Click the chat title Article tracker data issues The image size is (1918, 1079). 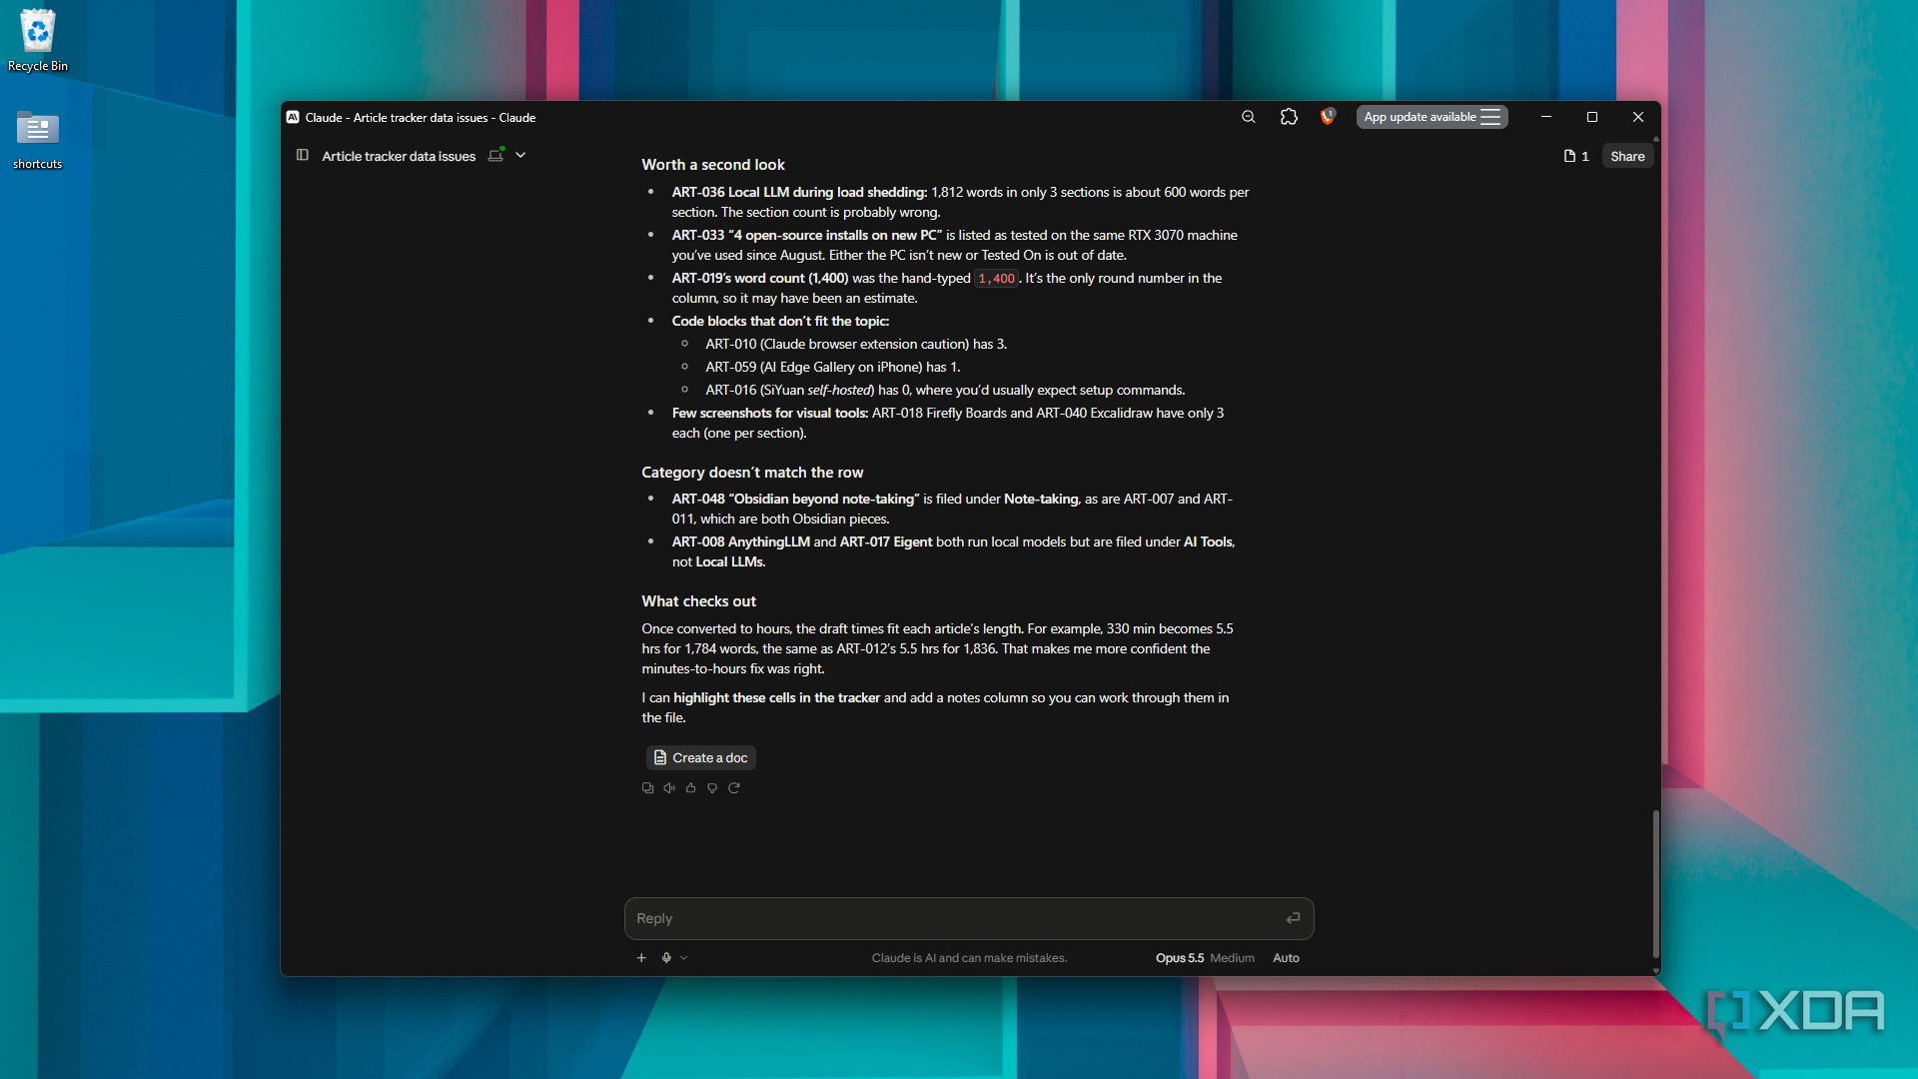coord(399,156)
